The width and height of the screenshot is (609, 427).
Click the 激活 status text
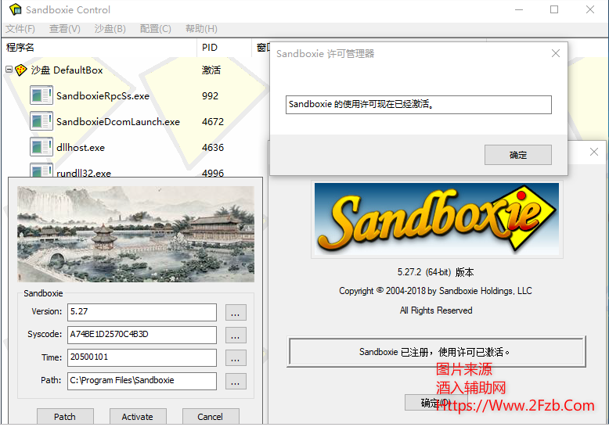(211, 70)
